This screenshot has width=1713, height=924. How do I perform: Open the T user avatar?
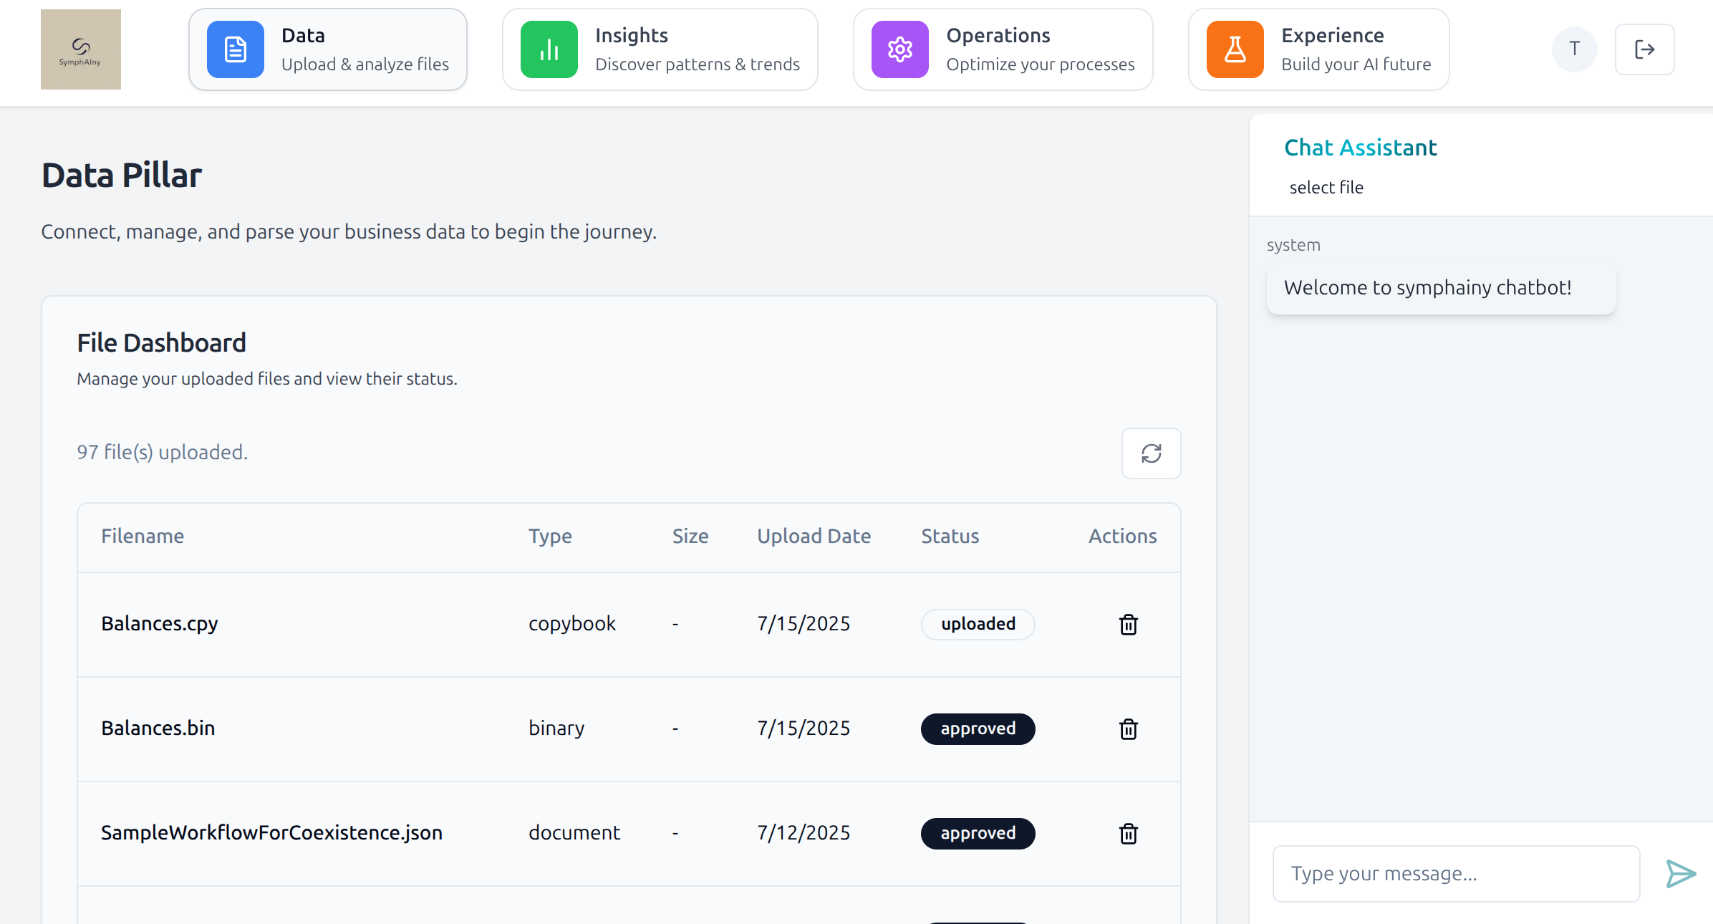coord(1574,49)
